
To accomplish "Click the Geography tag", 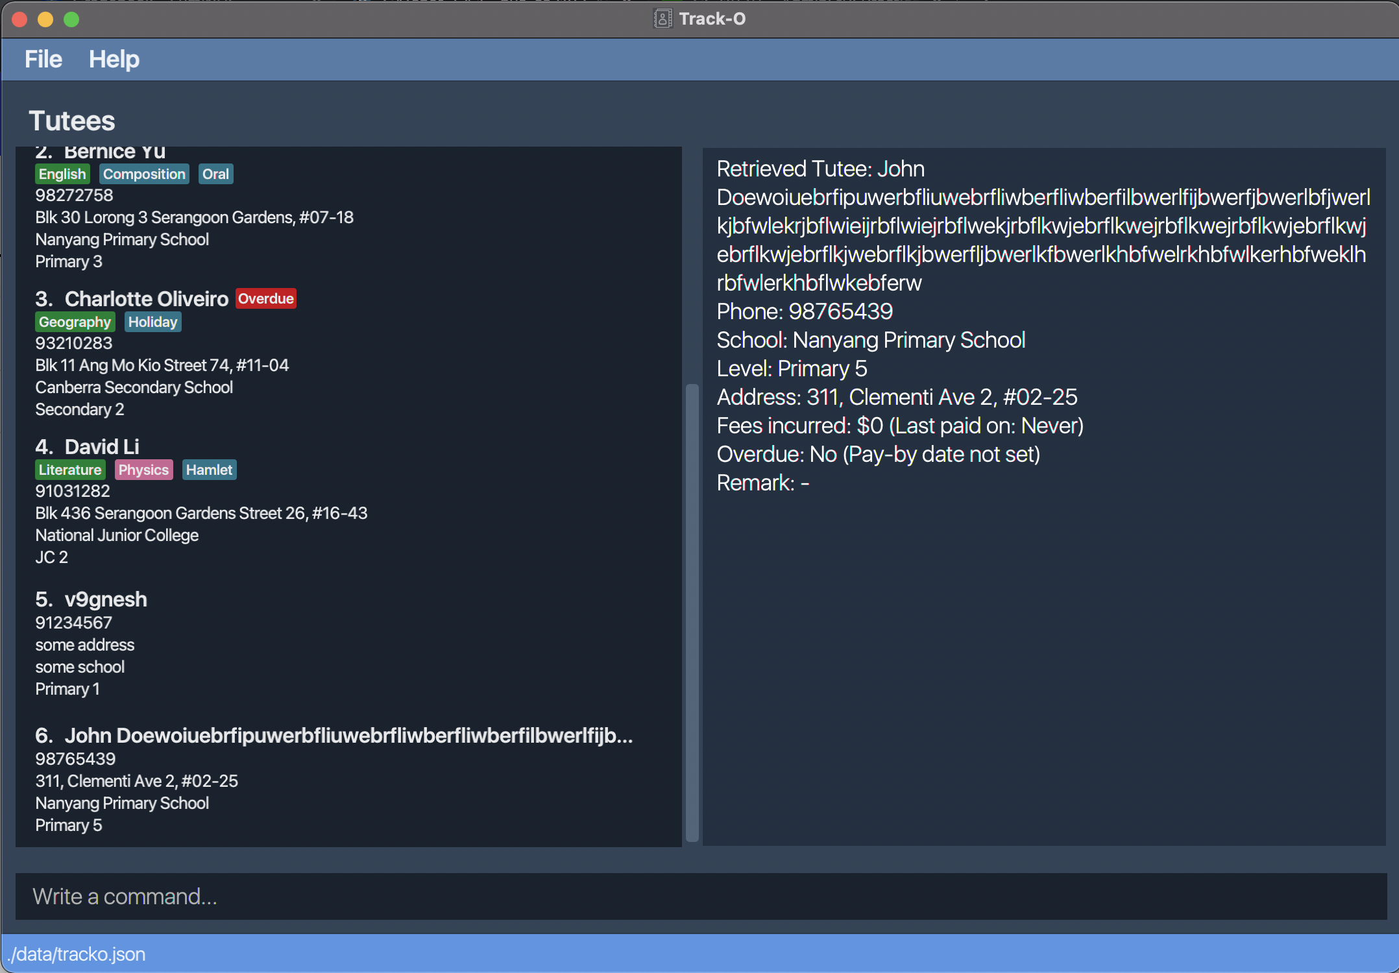I will click(x=75, y=322).
